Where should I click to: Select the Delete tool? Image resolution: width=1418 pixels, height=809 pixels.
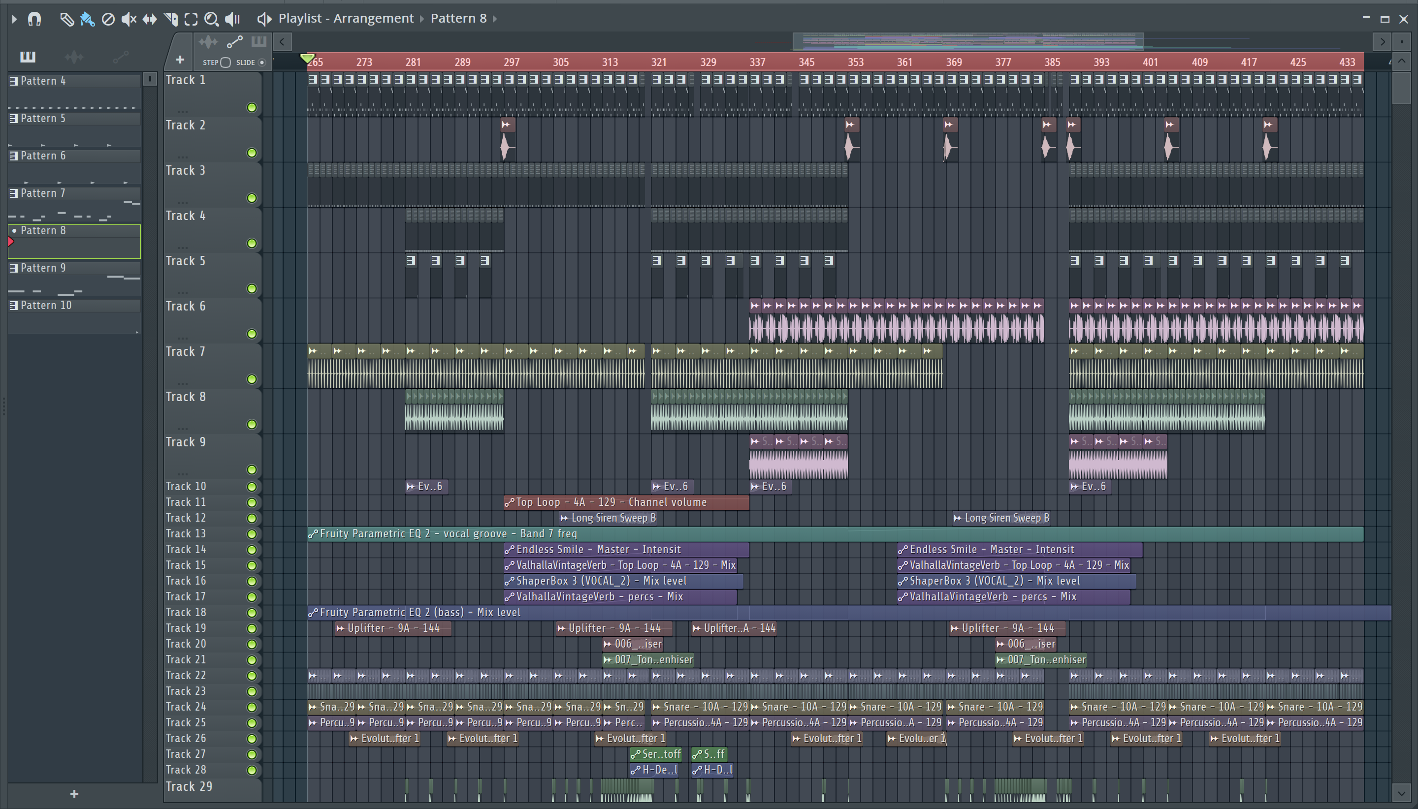pos(108,20)
